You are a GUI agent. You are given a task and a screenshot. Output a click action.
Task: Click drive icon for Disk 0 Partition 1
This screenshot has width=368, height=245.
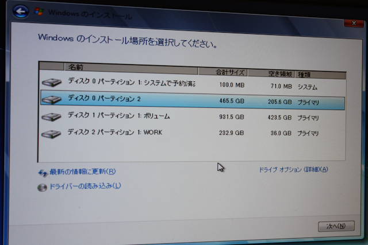(x=52, y=82)
